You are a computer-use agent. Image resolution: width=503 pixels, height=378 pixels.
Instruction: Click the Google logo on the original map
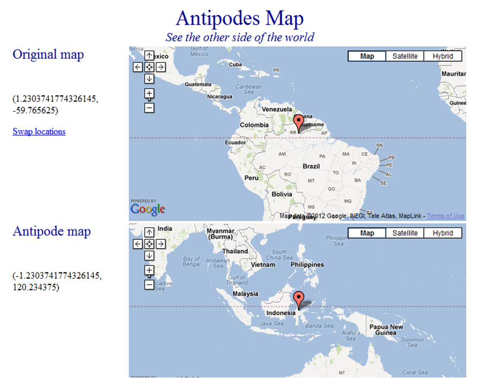(147, 209)
